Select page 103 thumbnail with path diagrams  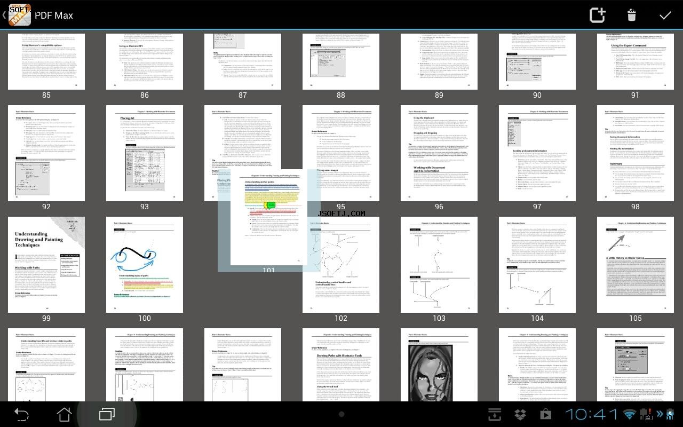439,265
